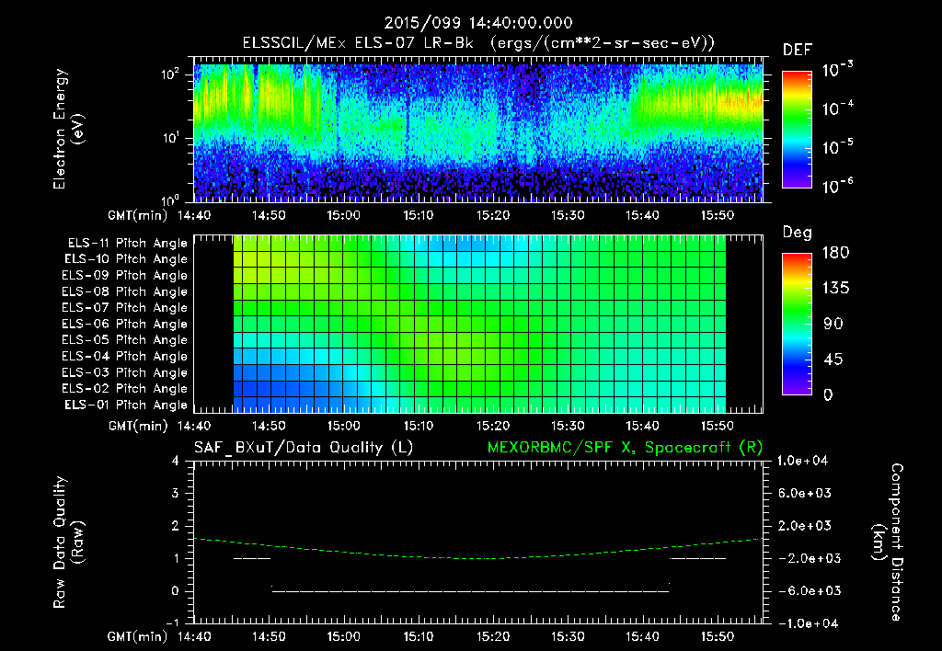Click the green dashed spacecraft distance curve
Screen dimensions: 942x651
tap(478, 558)
